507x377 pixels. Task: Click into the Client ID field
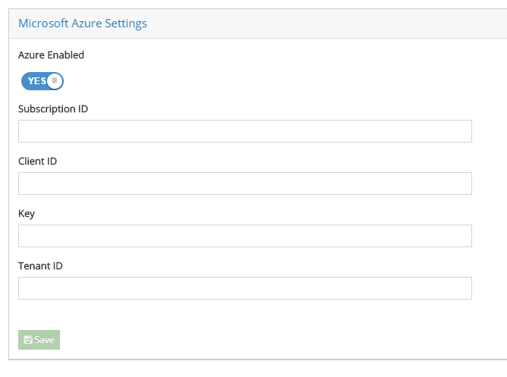coord(244,184)
